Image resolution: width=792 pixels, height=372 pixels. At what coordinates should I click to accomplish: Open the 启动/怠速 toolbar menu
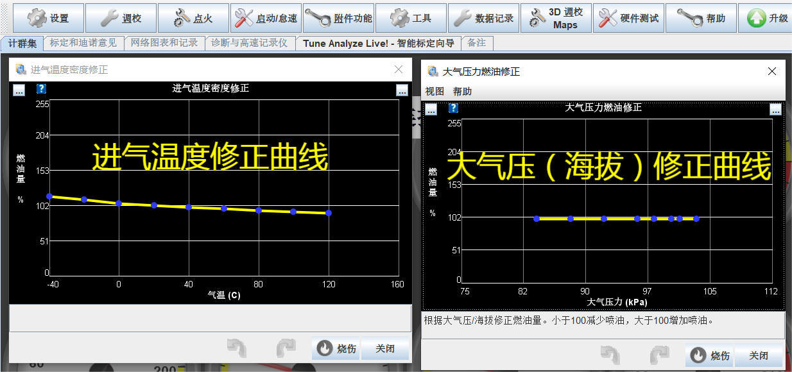coord(266,18)
